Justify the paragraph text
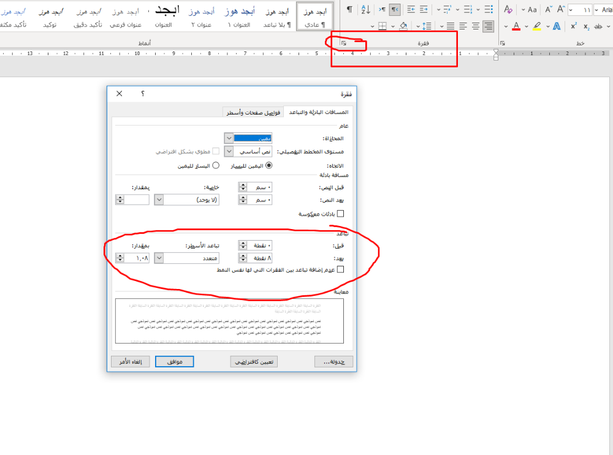Viewport: 613px width, 455px height. (x=451, y=26)
